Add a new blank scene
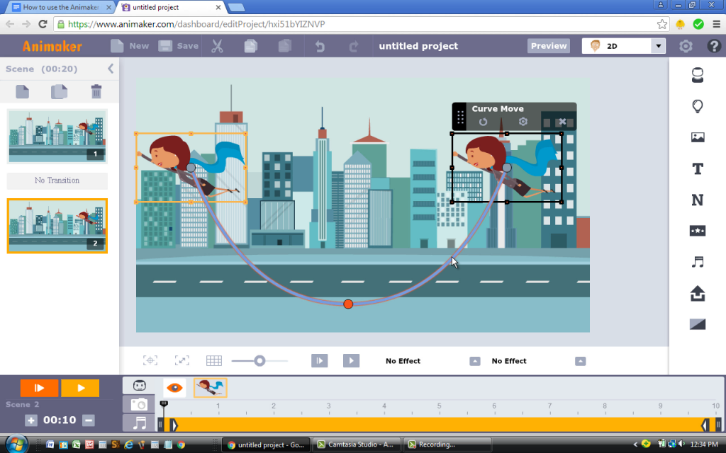 22,91
